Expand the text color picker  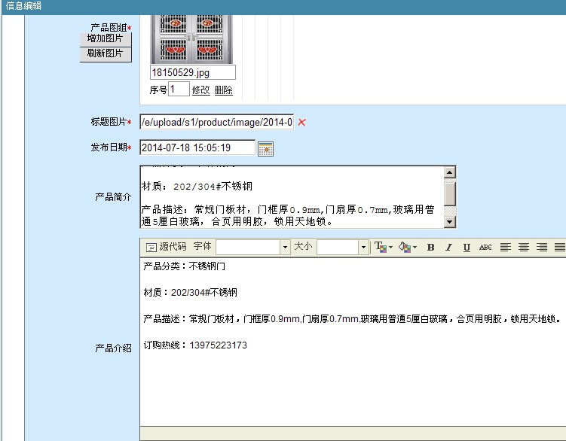pyautogui.click(x=384, y=247)
